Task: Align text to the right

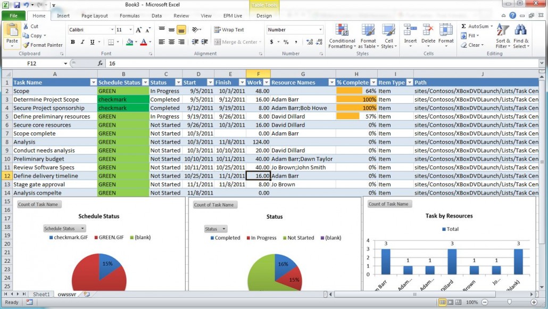Action: coord(181,42)
